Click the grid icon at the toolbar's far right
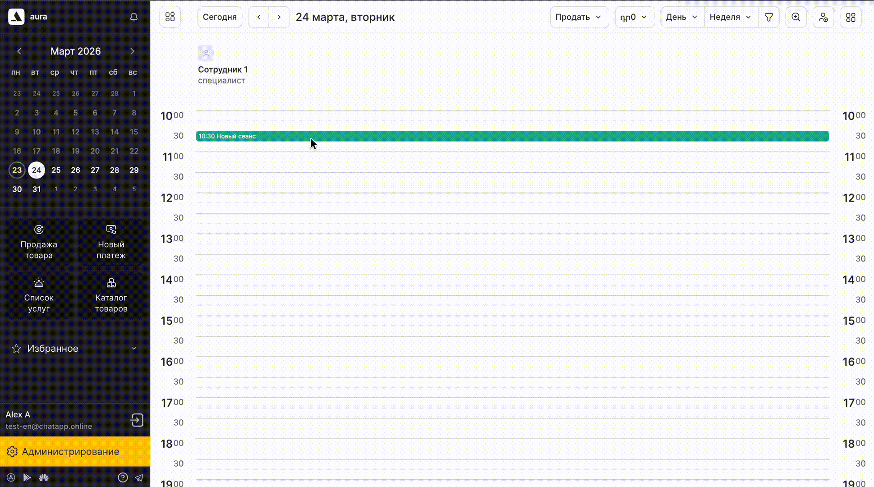Screen dimensions: 874x487 (x=851, y=17)
